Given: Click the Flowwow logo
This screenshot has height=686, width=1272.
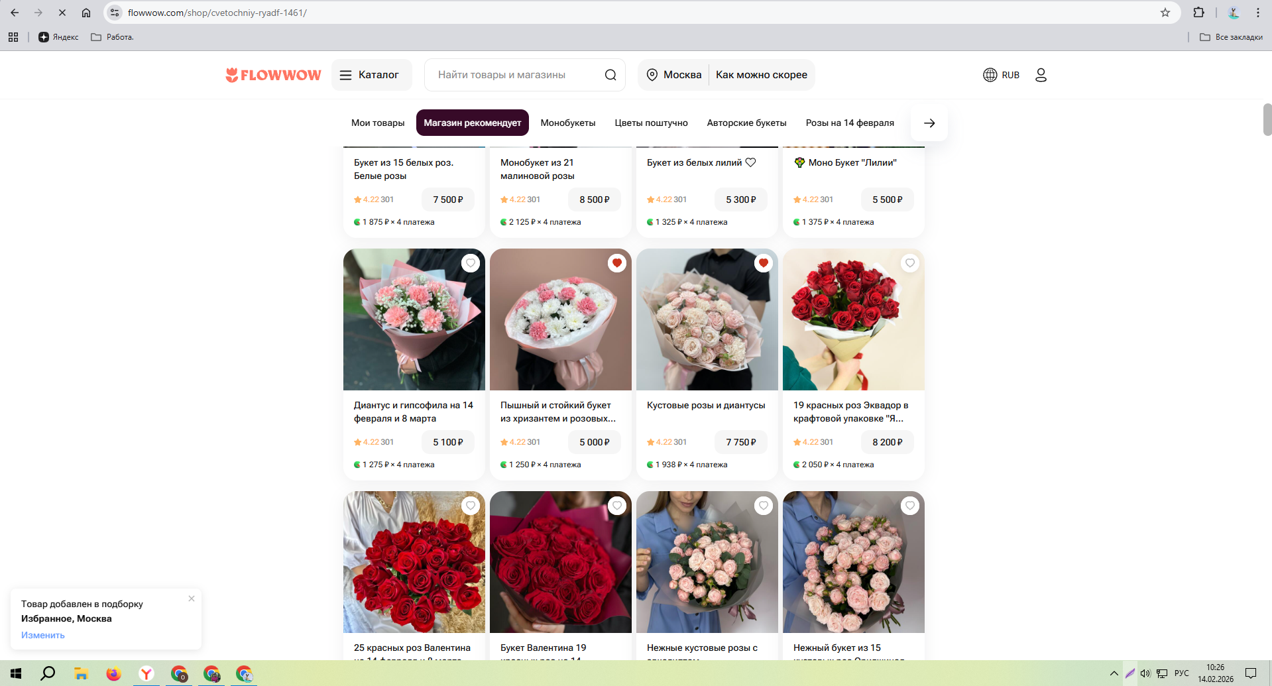Looking at the screenshot, I should 273,75.
